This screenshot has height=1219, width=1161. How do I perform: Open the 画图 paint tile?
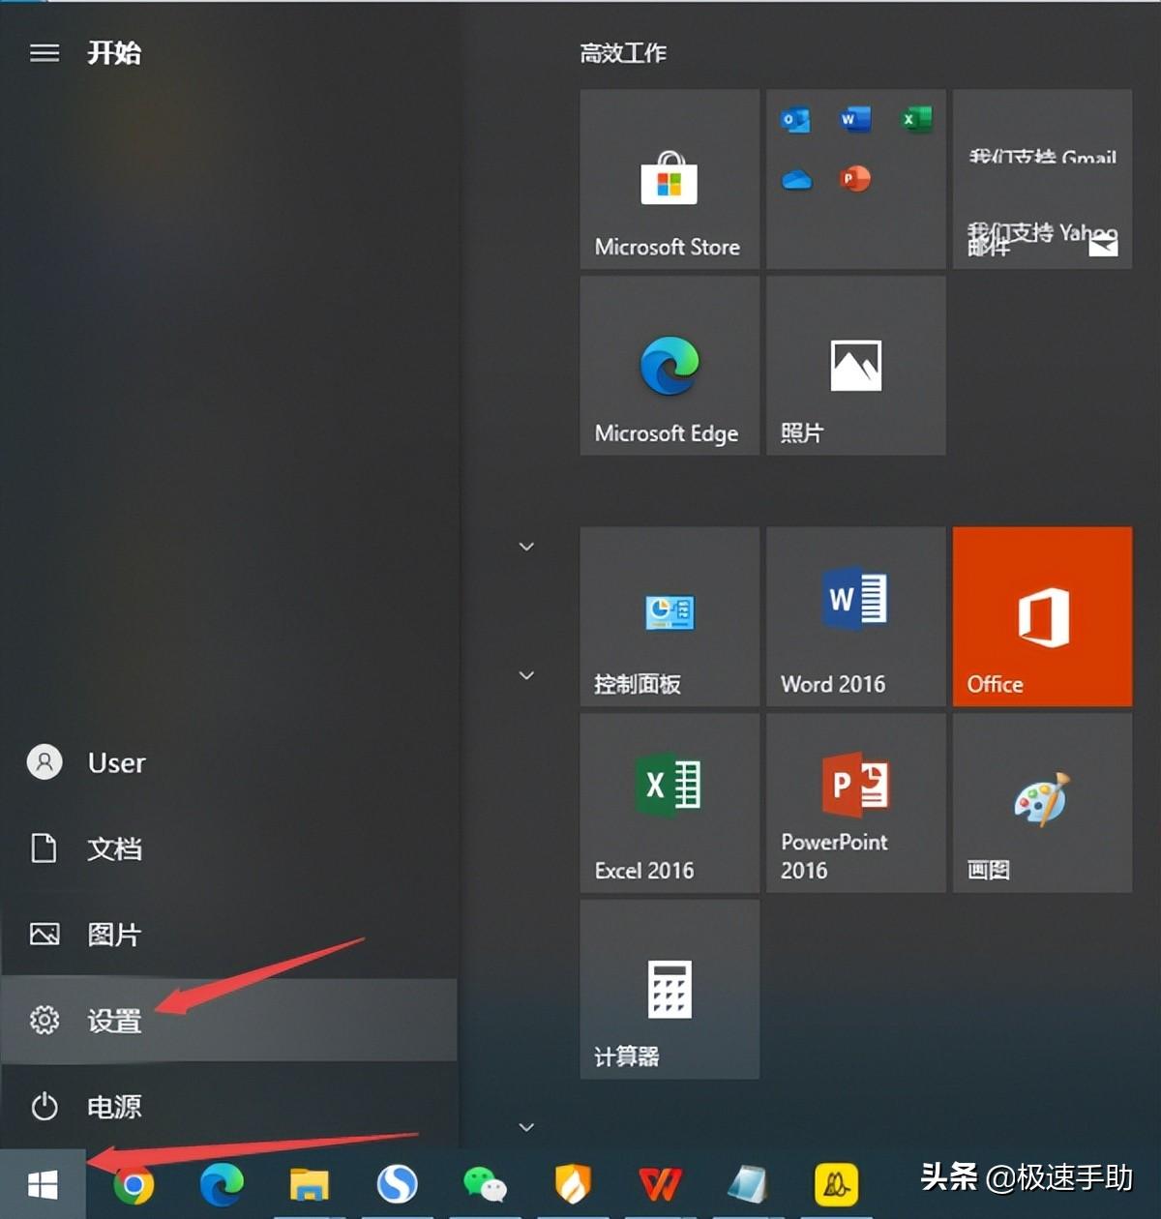[x=1042, y=803]
